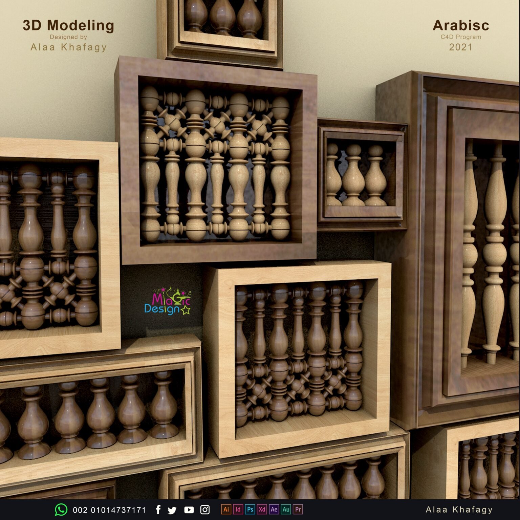Open the Facebook icon in footer
This screenshot has height=520, width=520.
pyautogui.click(x=158, y=510)
